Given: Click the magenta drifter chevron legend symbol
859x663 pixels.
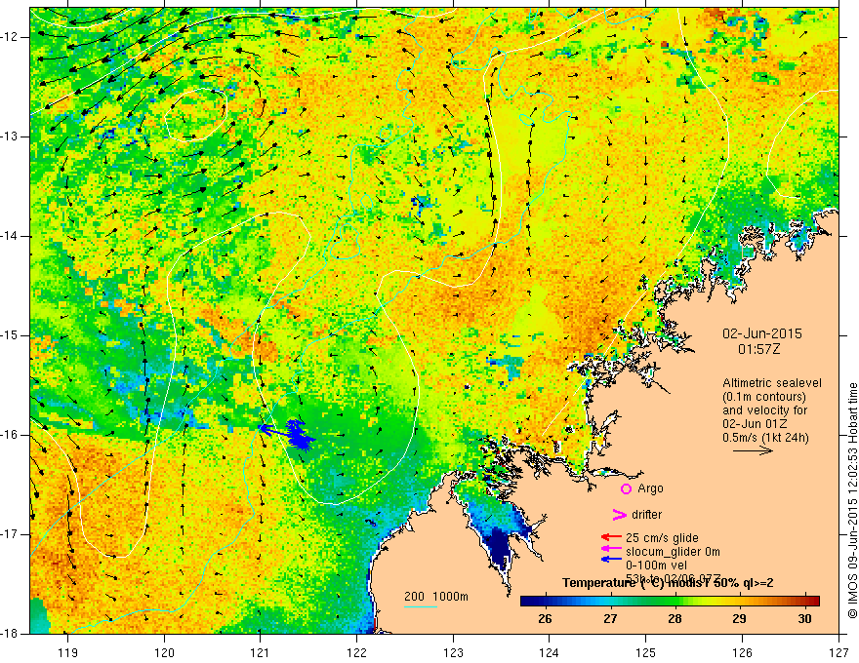Looking at the screenshot, I should click(619, 515).
